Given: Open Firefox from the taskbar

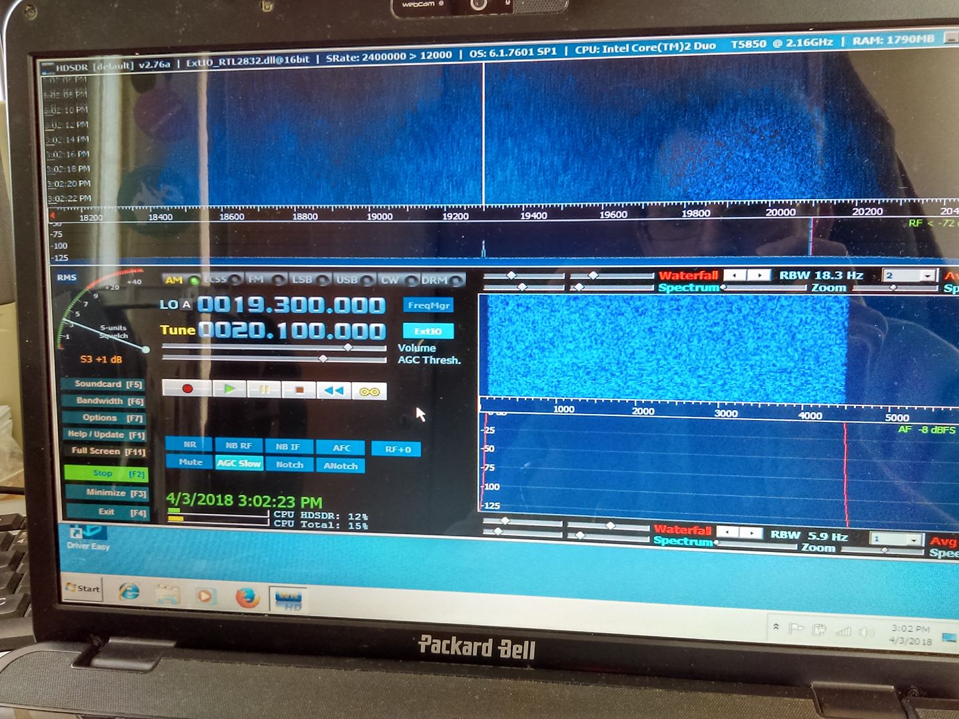Looking at the screenshot, I should pyautogui.click(x=247, y=597).
